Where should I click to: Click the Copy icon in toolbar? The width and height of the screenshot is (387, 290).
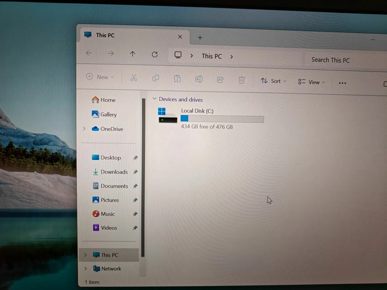pos(155,78)
